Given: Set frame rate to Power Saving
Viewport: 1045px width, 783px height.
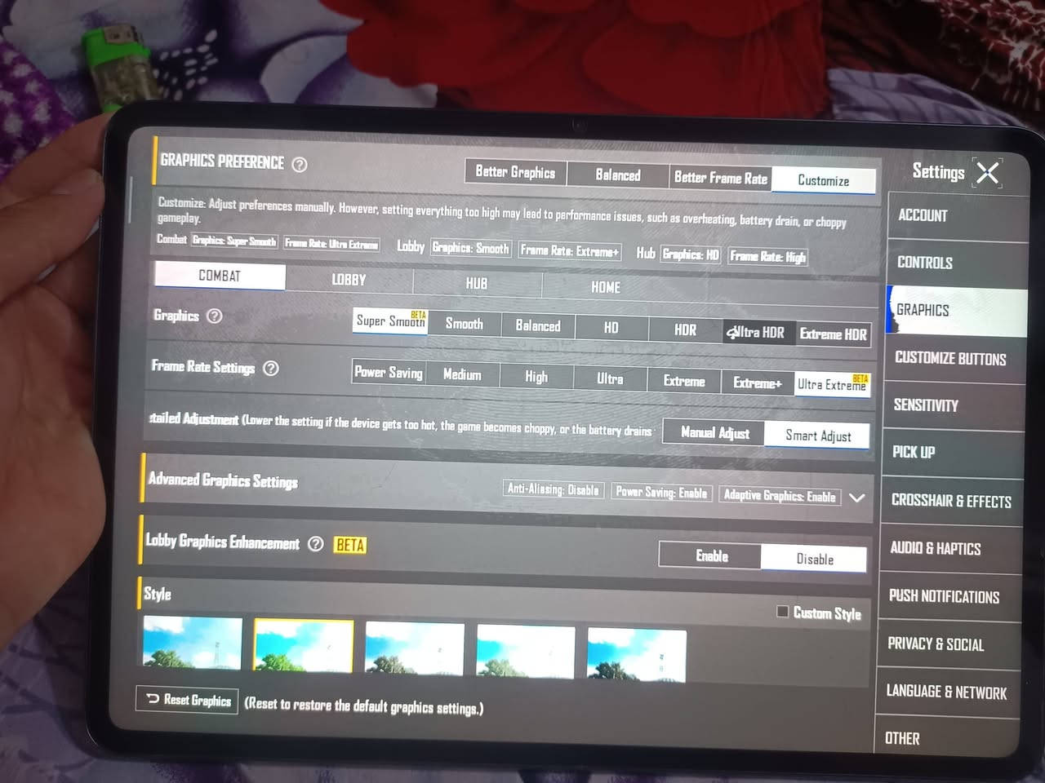Looking at the screenshot, I should pos(389,373).
